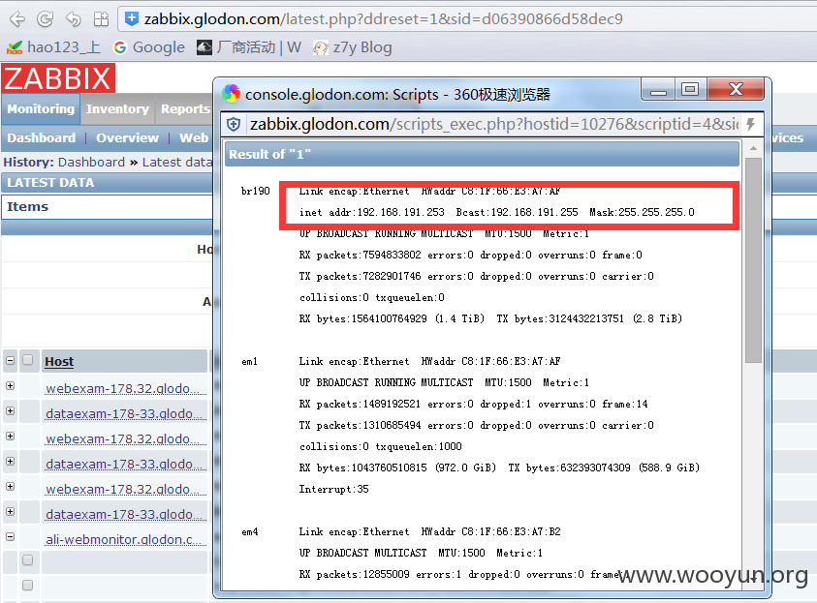The image size is (817, 603).
Task: Reload the page with refresh icon
Action: (45, 19)
